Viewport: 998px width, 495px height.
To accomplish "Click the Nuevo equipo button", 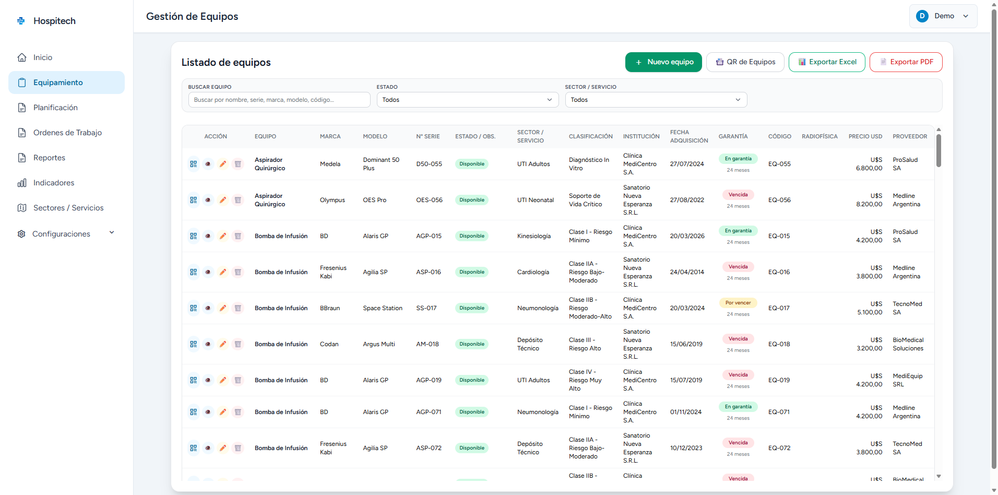I will click(663, 62).
